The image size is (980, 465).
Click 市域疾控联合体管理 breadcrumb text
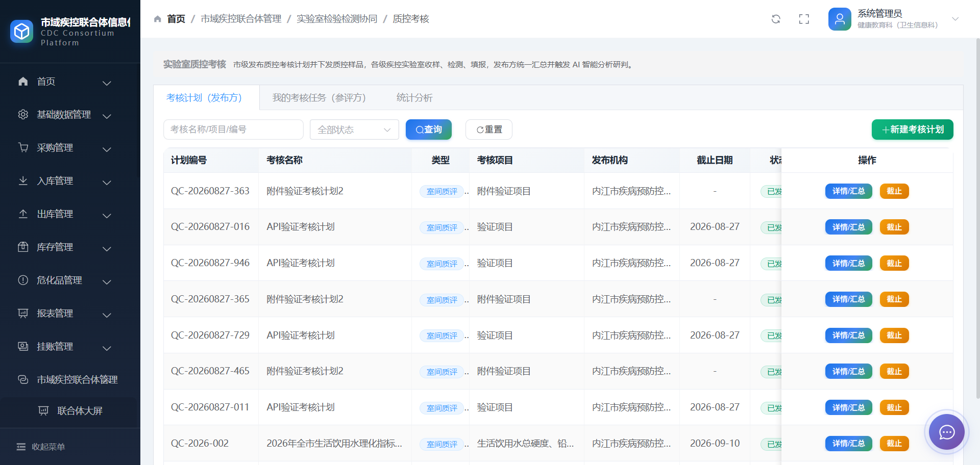pyautogui.click(x=241, y=19)
